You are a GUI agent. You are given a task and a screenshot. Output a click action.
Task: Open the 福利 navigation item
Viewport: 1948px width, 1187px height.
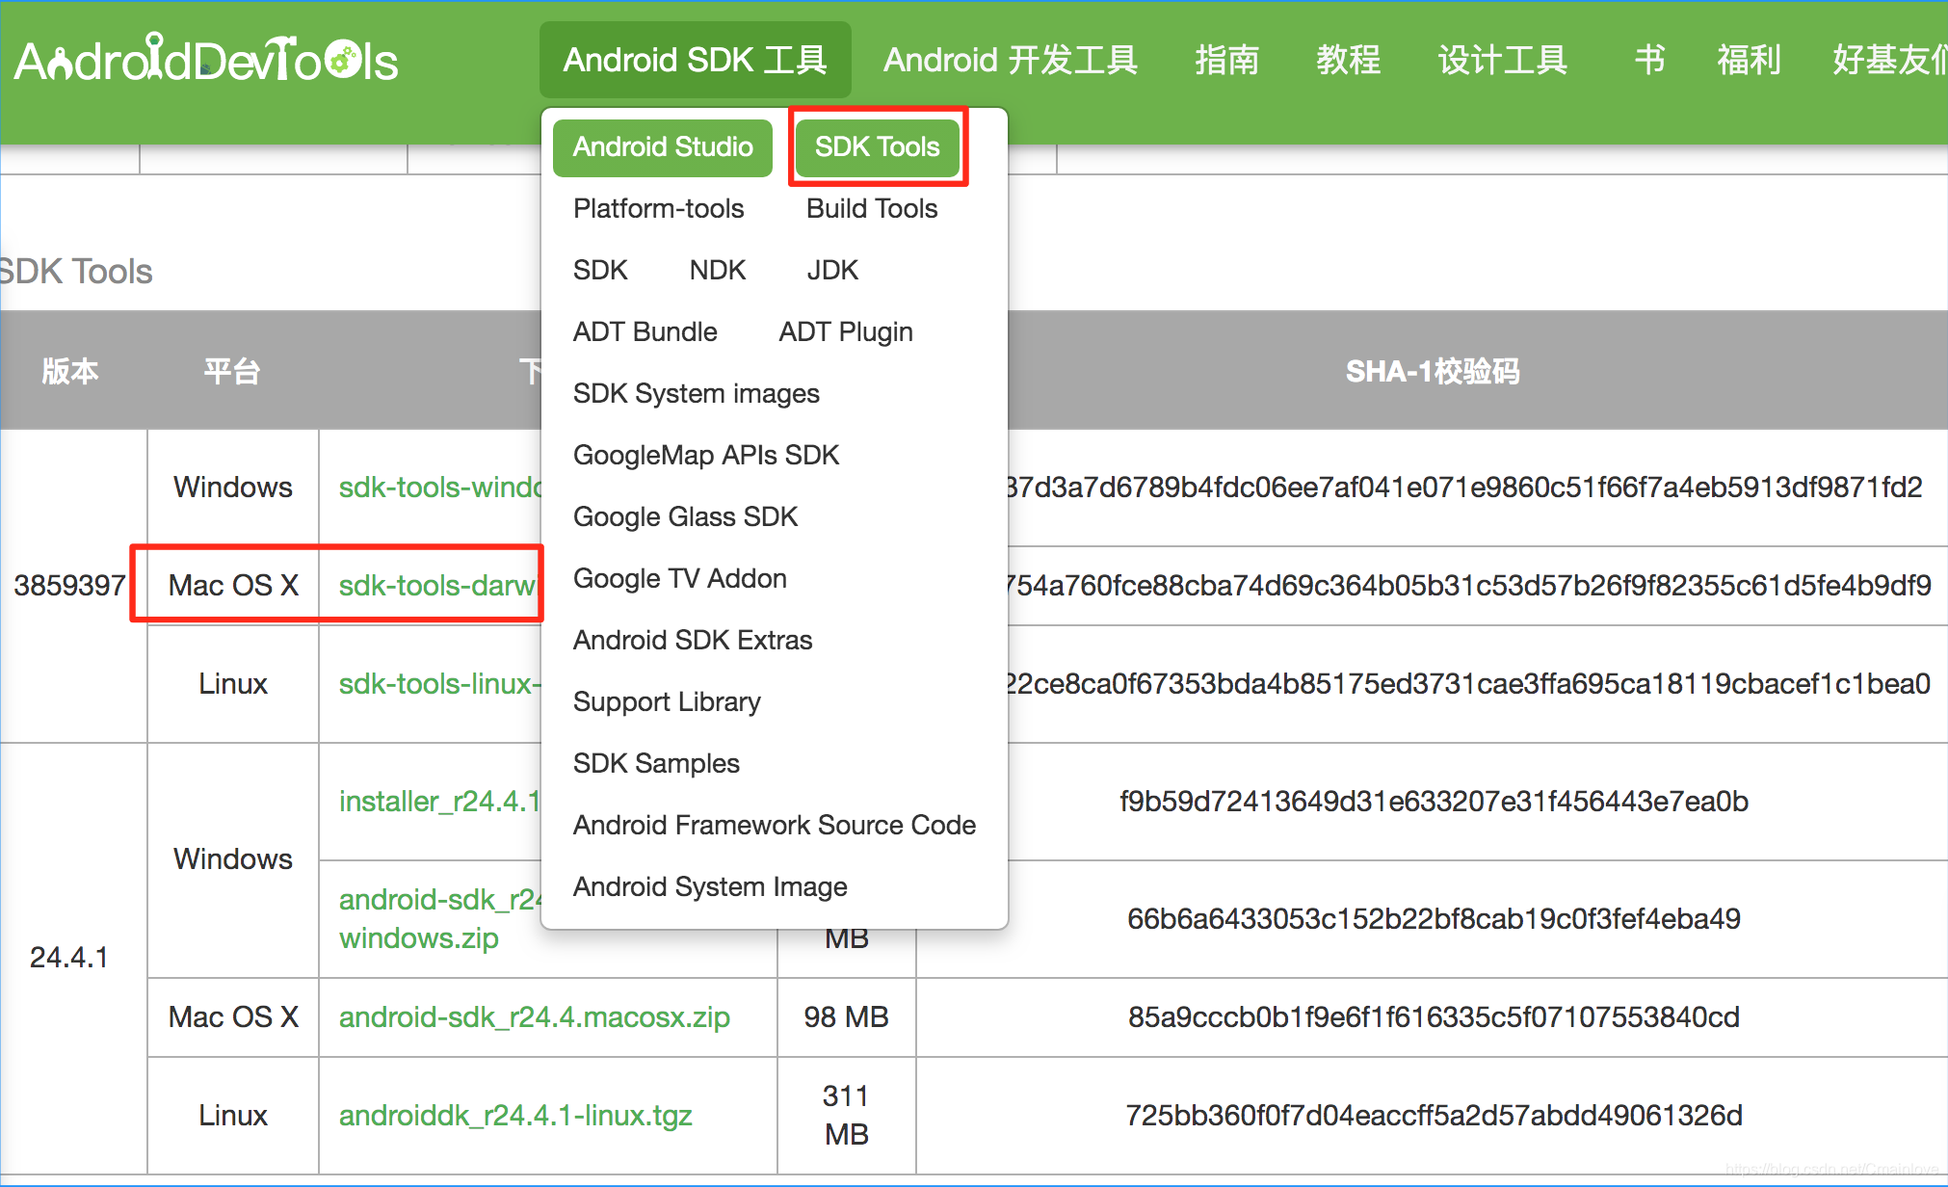pos(1749,60)
